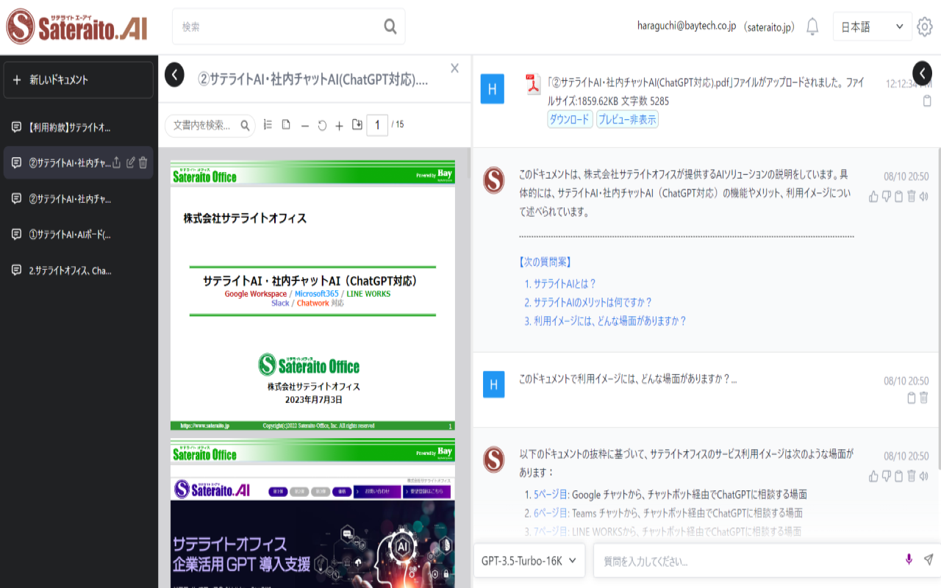
Task: Zoom into the PDF with the plus icon
Action: 339,125
